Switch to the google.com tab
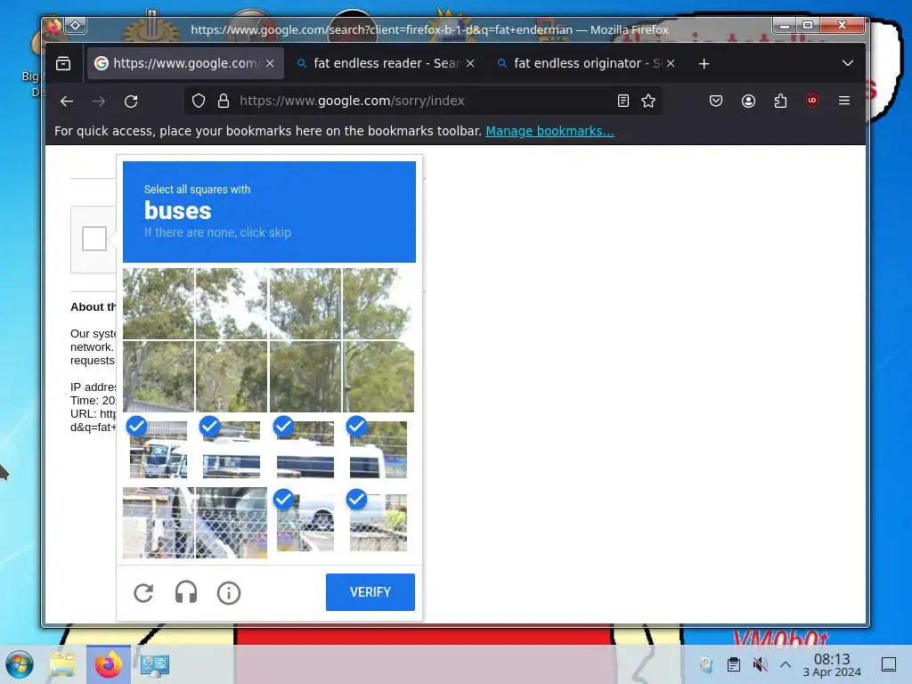 tap(185, 63)
